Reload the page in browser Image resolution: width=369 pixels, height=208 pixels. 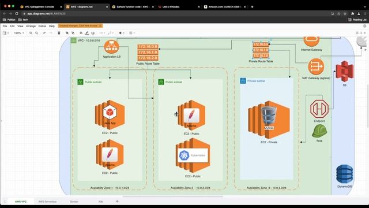[17, 14]
